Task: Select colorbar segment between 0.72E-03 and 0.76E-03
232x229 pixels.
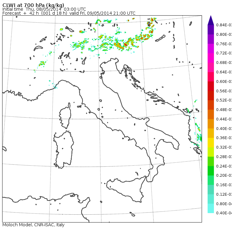Action: coord(211,49)
